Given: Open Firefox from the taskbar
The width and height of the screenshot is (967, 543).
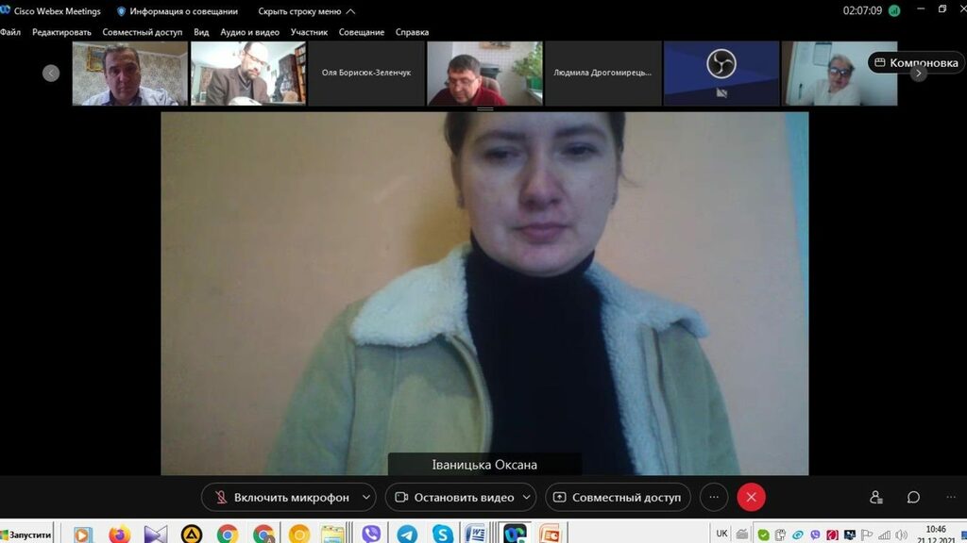Looking at the screenshot, I should click(x=119, y=535).
